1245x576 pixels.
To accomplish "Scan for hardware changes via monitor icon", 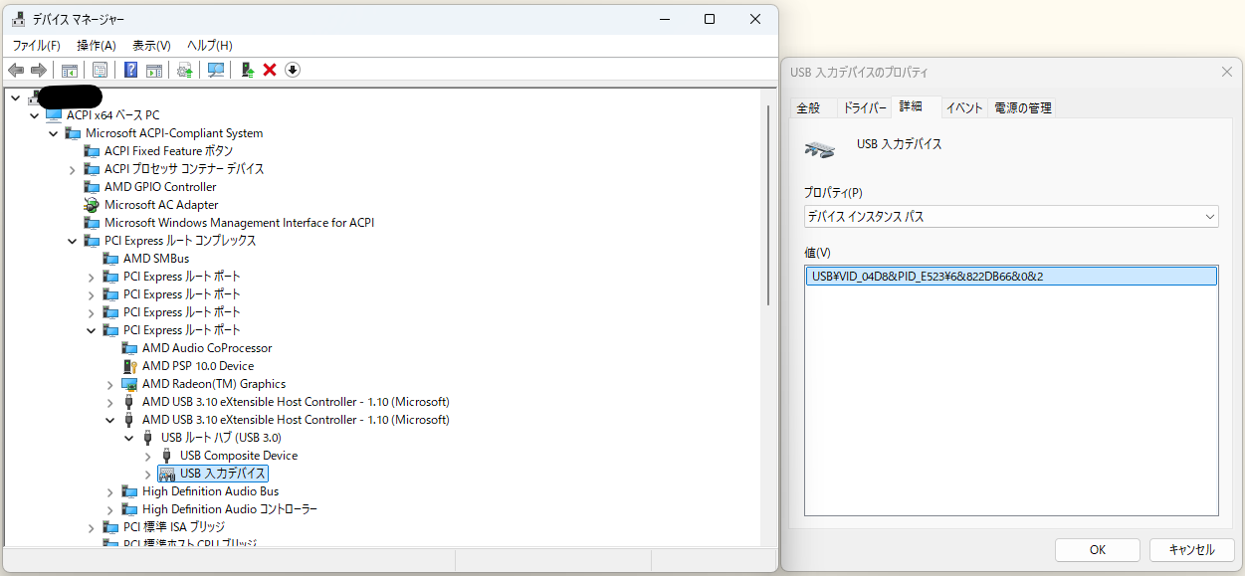I will (215, 70).
